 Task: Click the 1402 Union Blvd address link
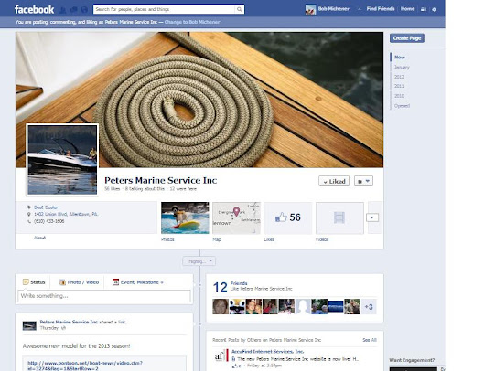(66, 214)
